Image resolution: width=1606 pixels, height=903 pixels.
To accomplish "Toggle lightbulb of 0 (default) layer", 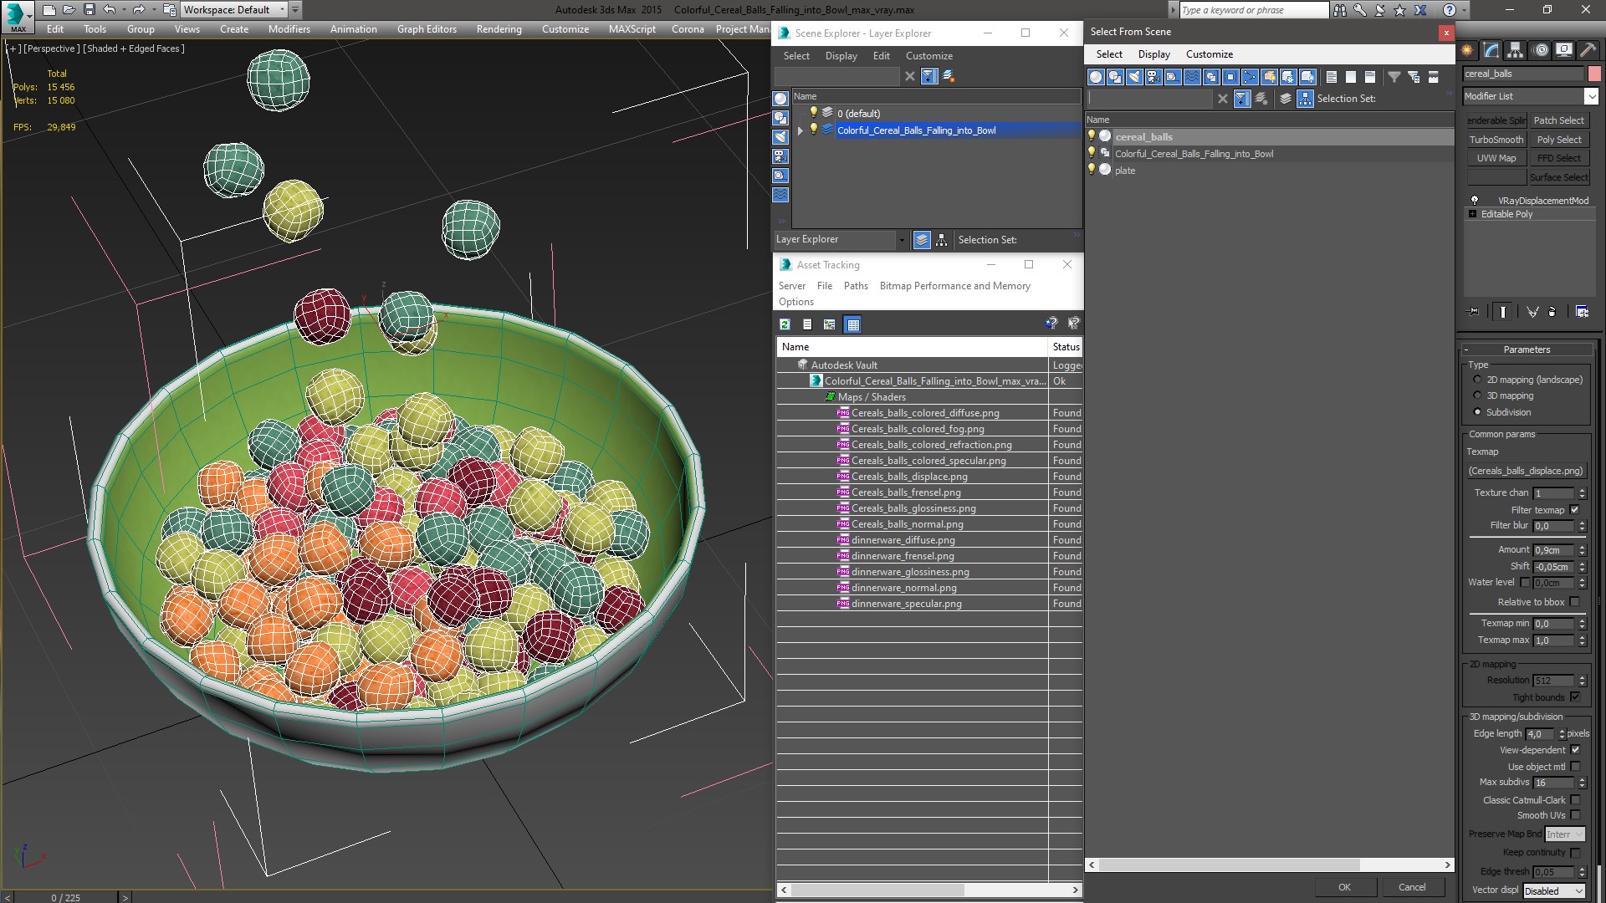I will click(813, 113).
